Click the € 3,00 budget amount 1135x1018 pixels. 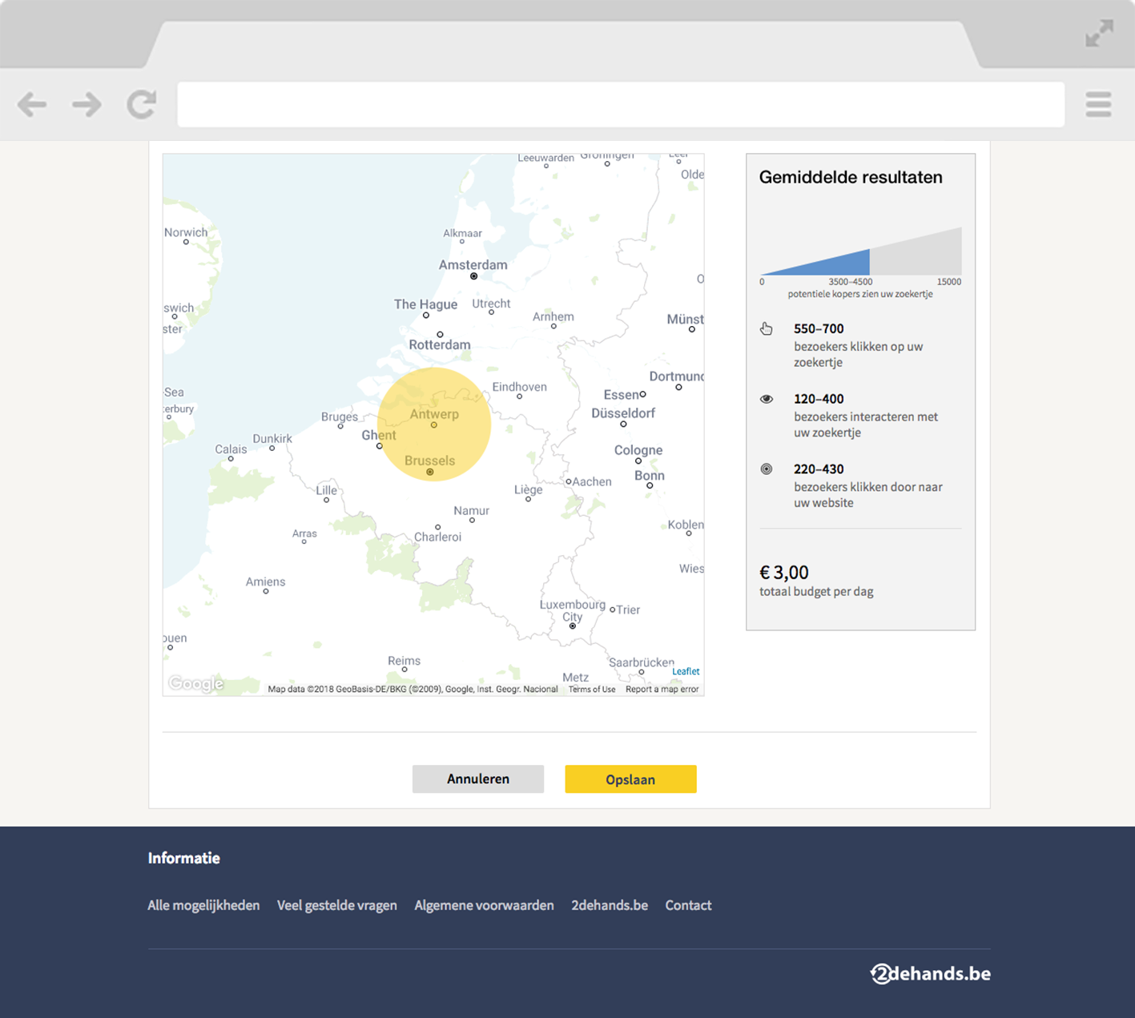click(x=784, y=573)
